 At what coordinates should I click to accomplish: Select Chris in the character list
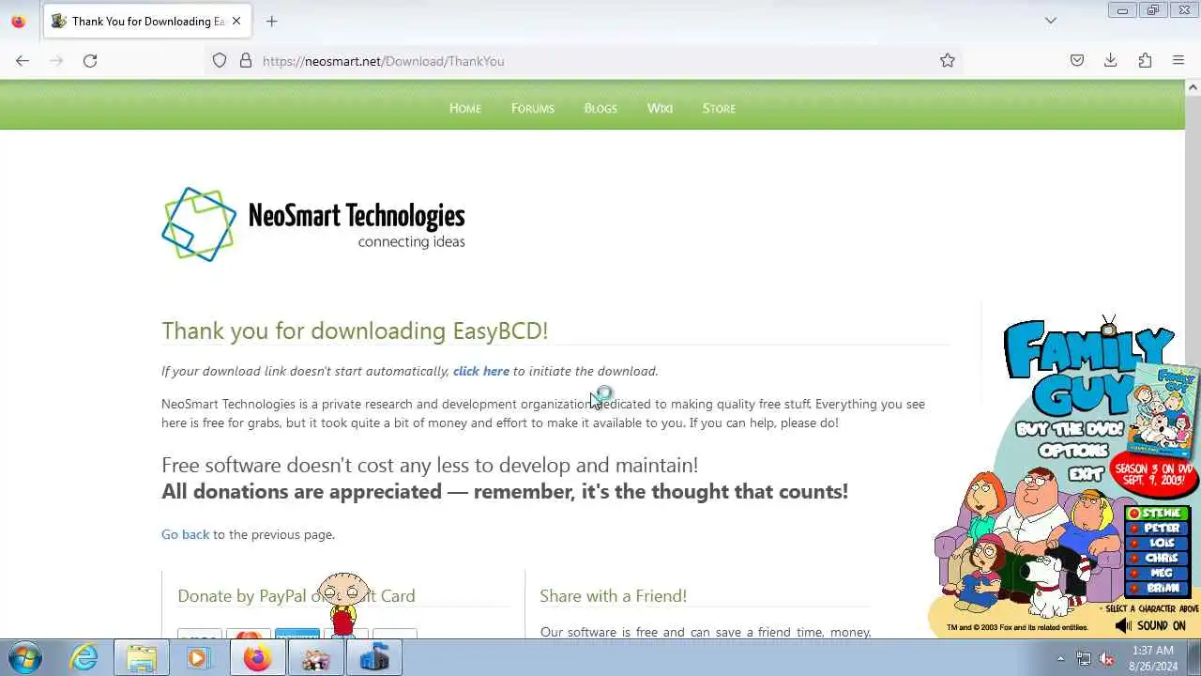(1158, 559)
